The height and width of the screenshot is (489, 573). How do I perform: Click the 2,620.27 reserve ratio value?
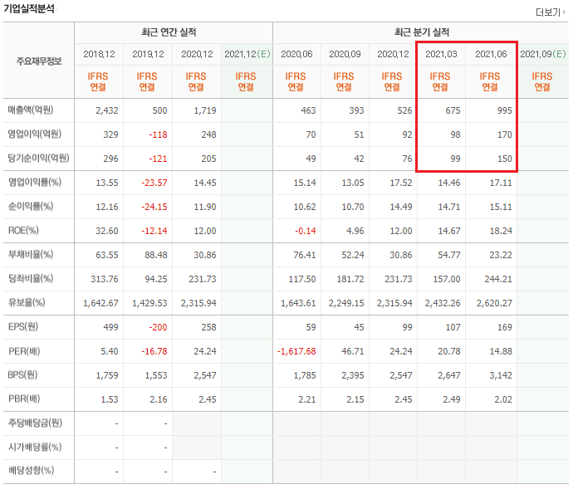click(494, 303)
